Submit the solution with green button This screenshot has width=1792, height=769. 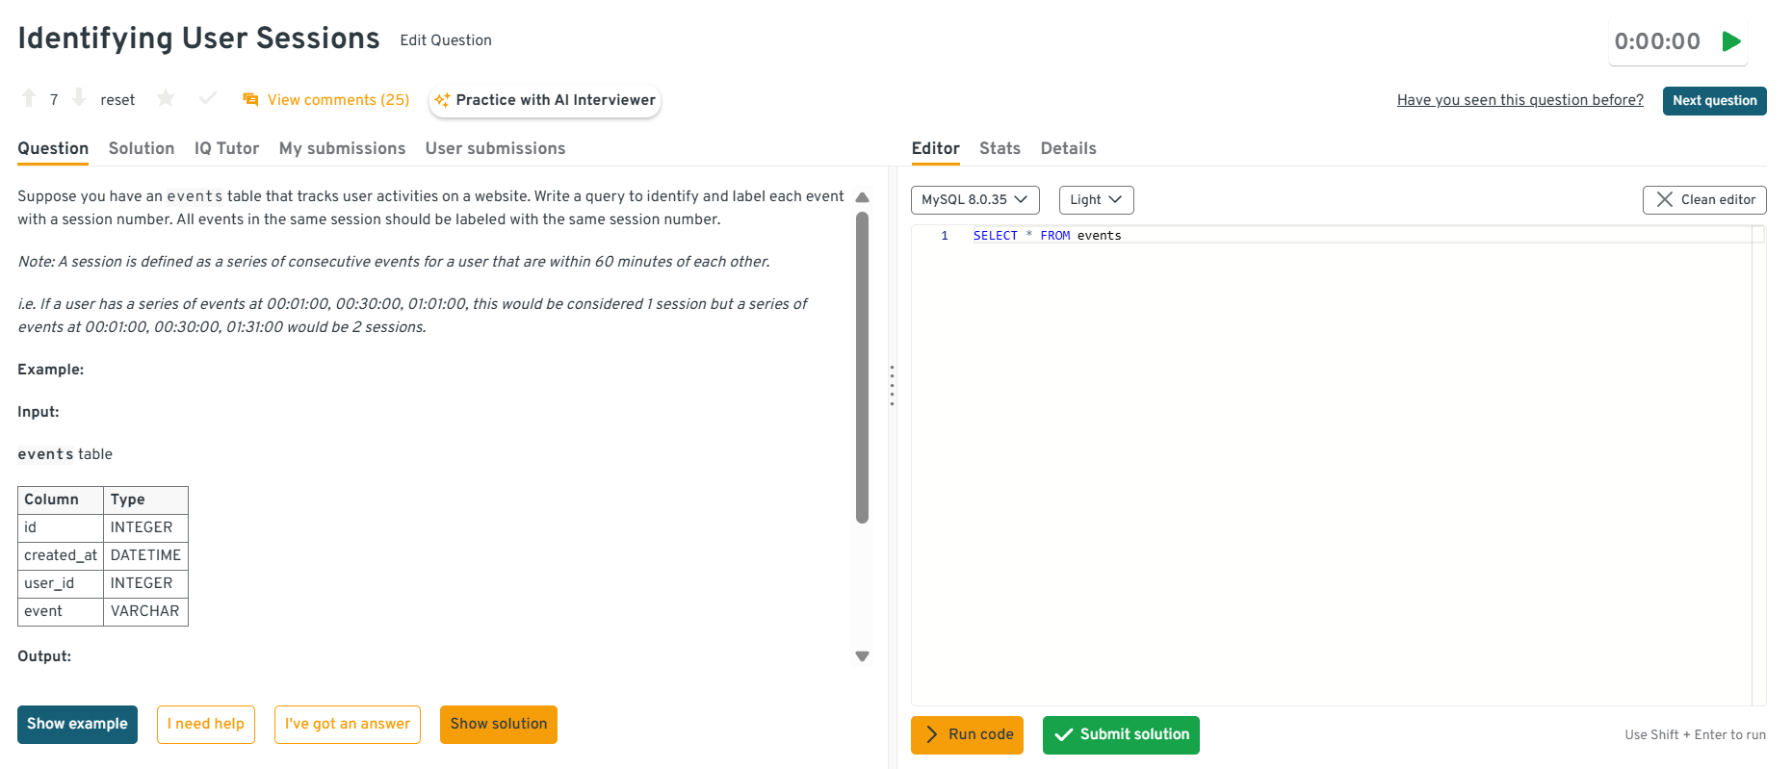(1121, 735)
